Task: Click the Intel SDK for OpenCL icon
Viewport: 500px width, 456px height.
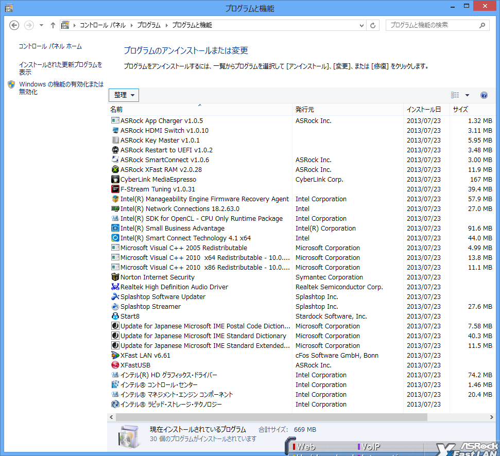Action: pyautogui.click(x=115, y=219)
